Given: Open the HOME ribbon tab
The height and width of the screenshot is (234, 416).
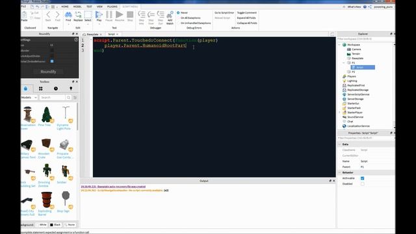Looking at the screenshot, I should click(x=65, y=6).
